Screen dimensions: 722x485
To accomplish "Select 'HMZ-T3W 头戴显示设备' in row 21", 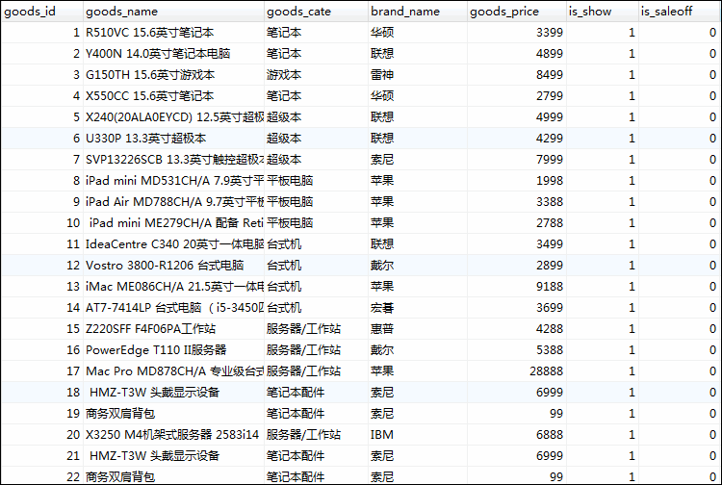I will click(x=173, y=456).
